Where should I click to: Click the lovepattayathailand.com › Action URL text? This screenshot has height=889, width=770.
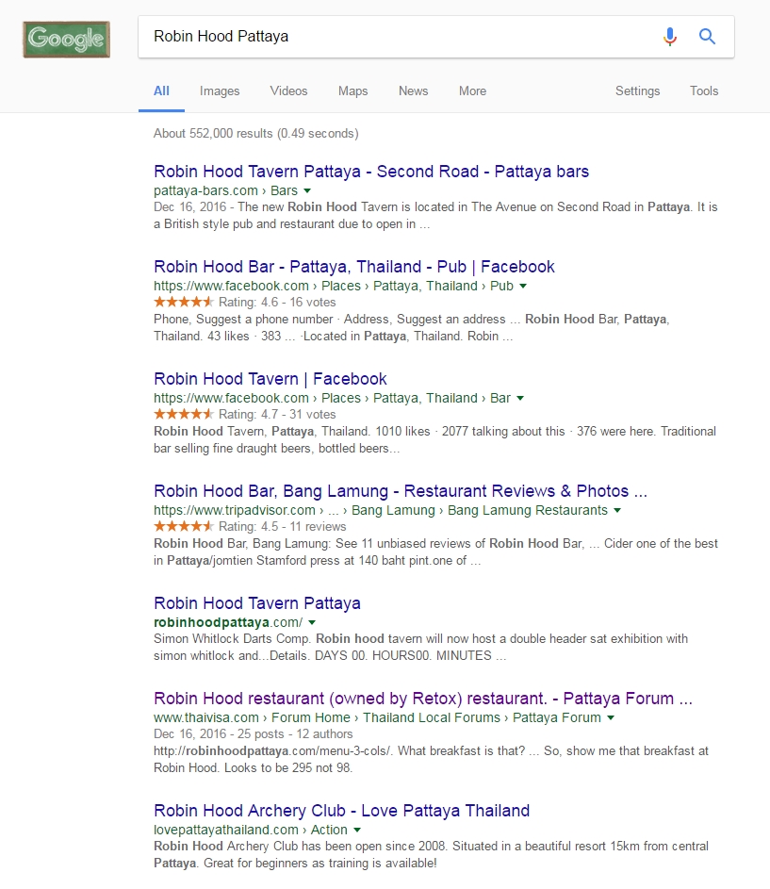pyautogui.click(x=251, y=830)
